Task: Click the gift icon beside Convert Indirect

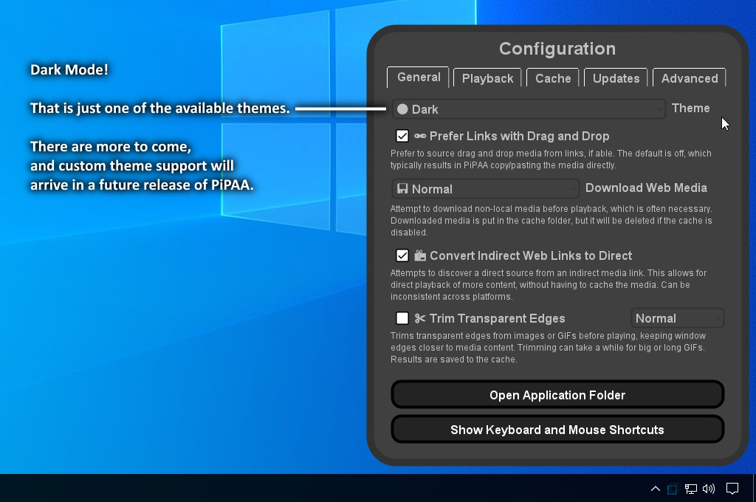Action: [x=420, y=255]
